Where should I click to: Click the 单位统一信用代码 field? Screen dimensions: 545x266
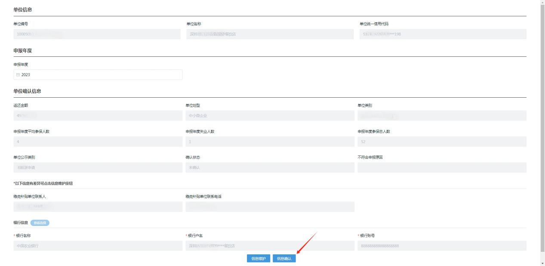coord(443,34)
